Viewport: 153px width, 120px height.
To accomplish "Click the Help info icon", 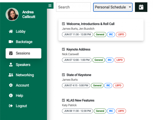I will tap(11, 95).
